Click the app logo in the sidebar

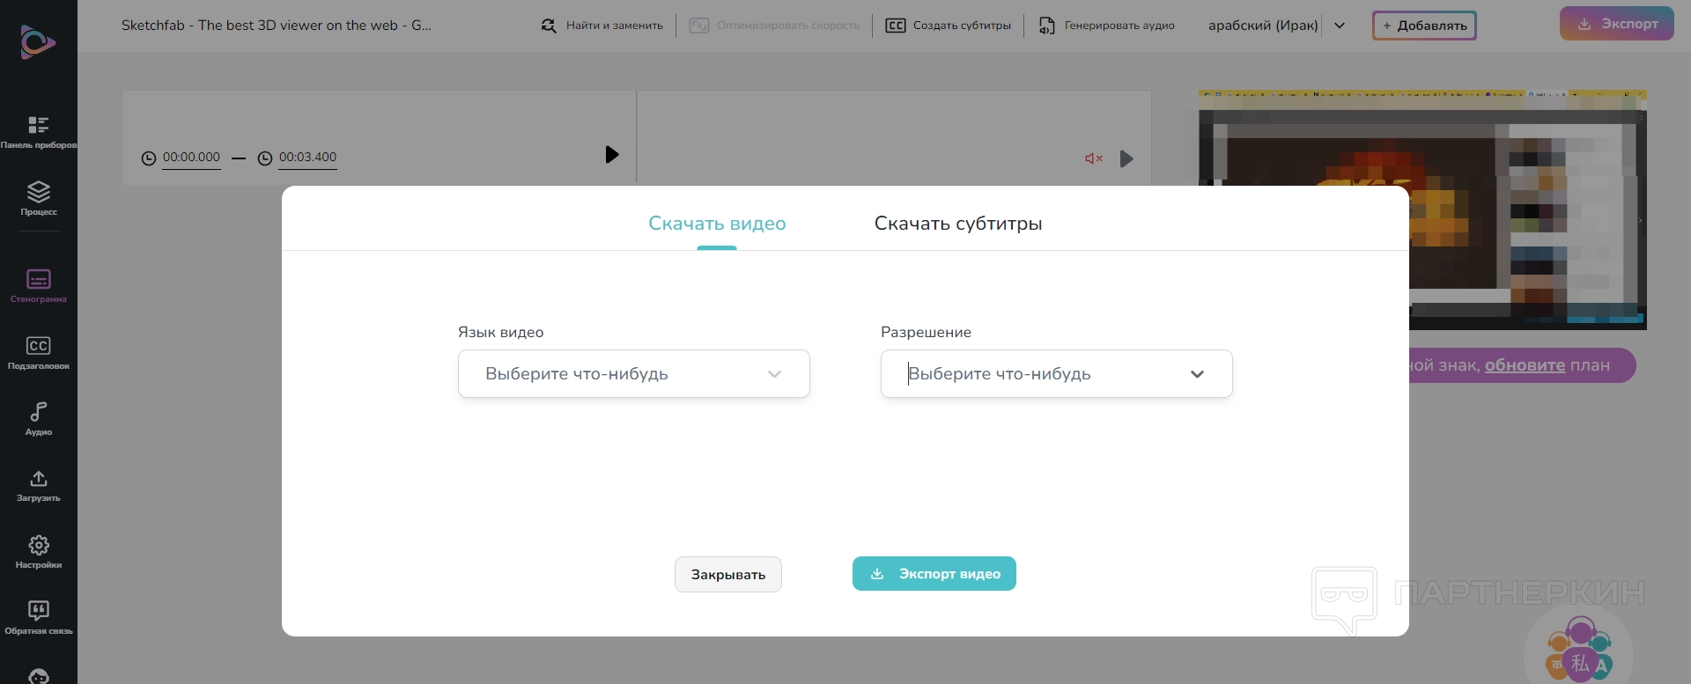pos(38,42)
